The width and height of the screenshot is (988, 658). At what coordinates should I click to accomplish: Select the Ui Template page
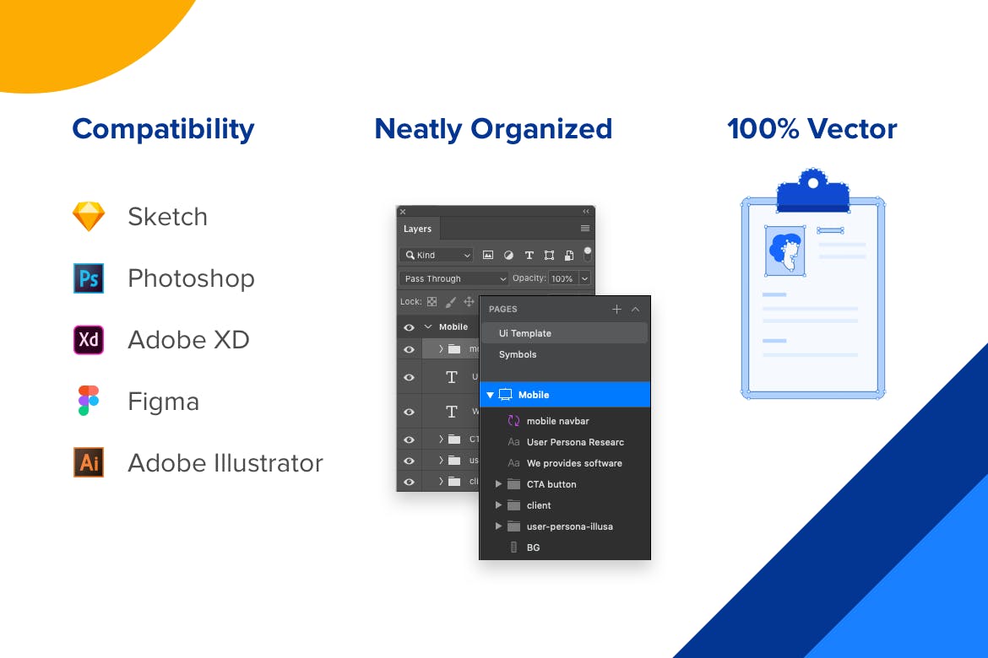(524, 333)
